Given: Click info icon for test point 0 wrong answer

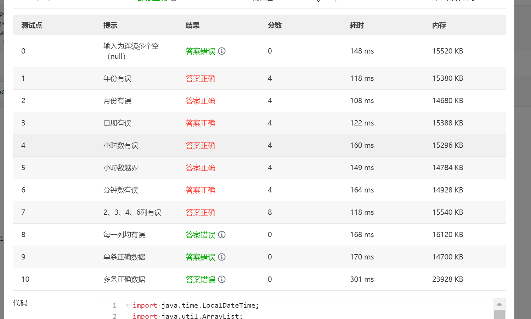Looking at the screenshot, I should coord(222,51).
